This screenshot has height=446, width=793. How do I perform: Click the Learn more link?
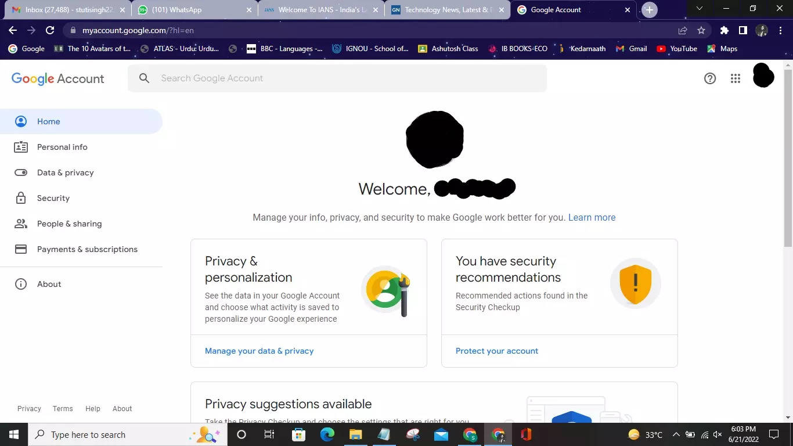coord(592,217)
